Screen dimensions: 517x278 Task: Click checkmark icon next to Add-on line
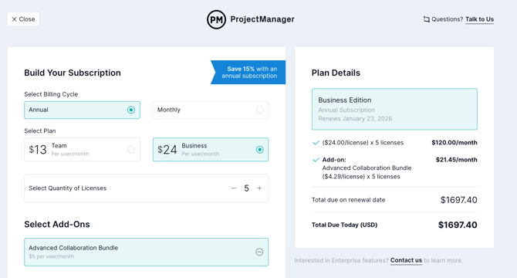(x=316, y=160)
